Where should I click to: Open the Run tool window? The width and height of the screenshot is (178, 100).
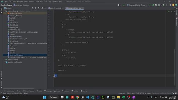pos(19,91)
